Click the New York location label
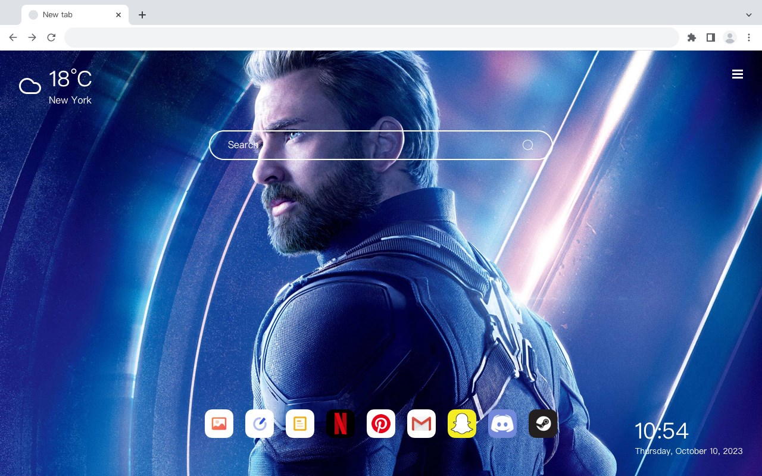The width and height of the screenshot is (762, 476). 70,100
